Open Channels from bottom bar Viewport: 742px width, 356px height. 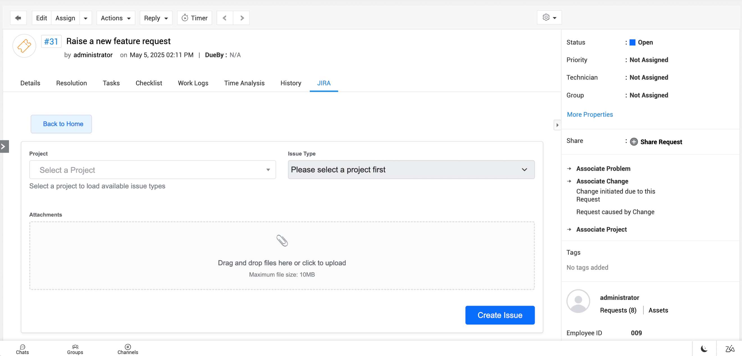click(x=128, y=349)
